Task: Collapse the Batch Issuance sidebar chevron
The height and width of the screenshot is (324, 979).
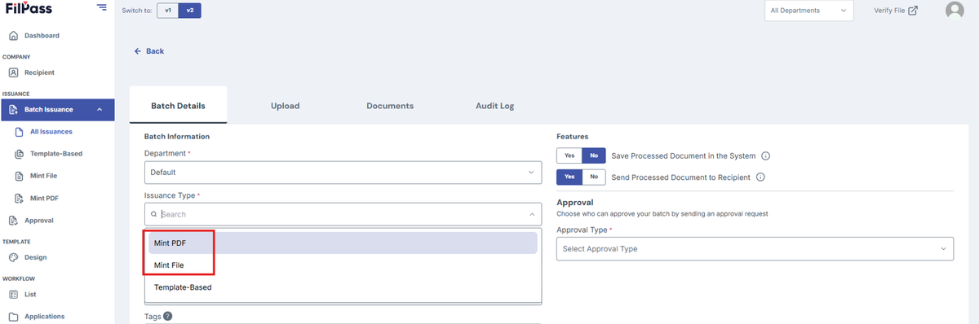Action: [x=100, y=110]
